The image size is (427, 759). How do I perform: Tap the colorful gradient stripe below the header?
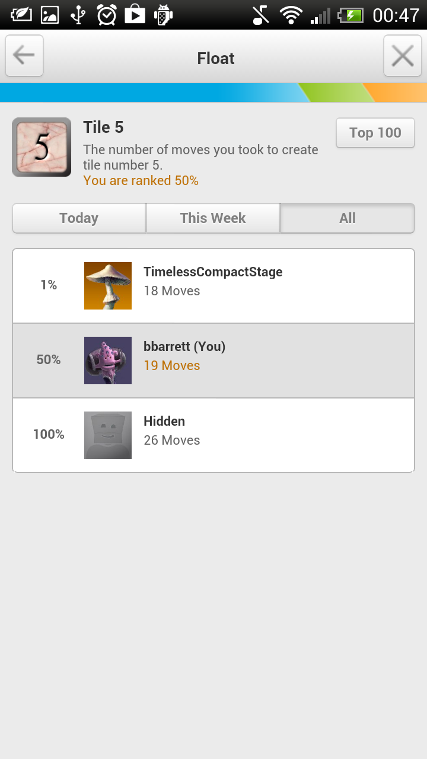(213, 93)
